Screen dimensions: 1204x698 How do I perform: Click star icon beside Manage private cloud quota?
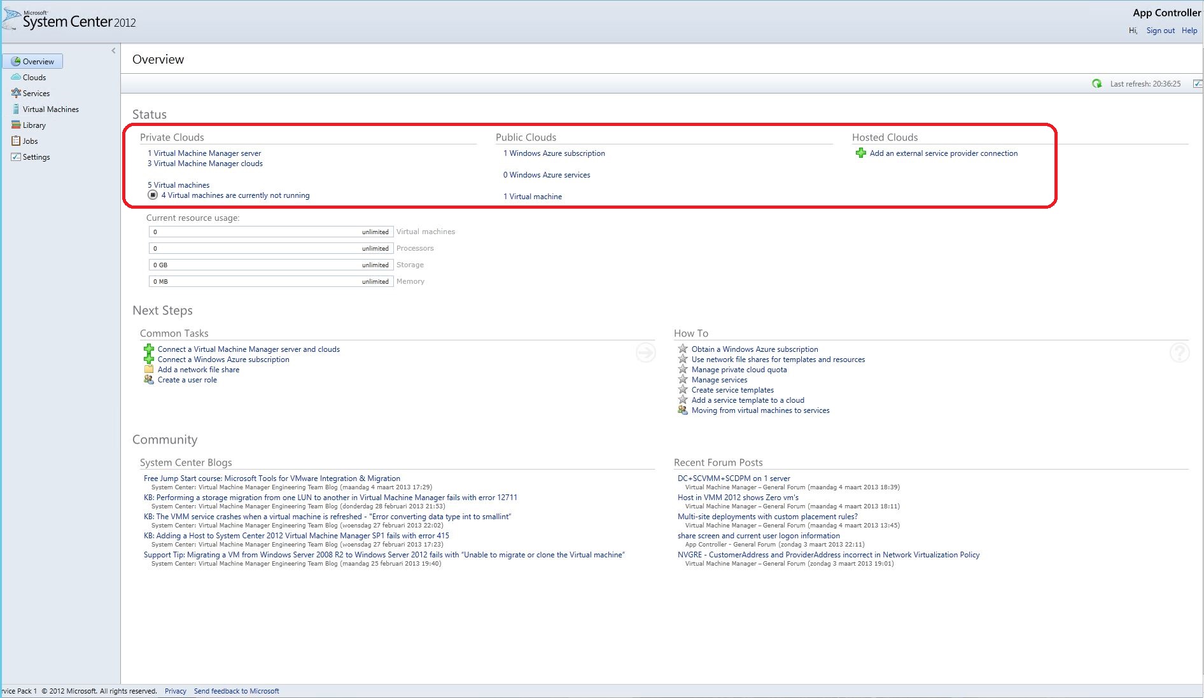(683, 369)
